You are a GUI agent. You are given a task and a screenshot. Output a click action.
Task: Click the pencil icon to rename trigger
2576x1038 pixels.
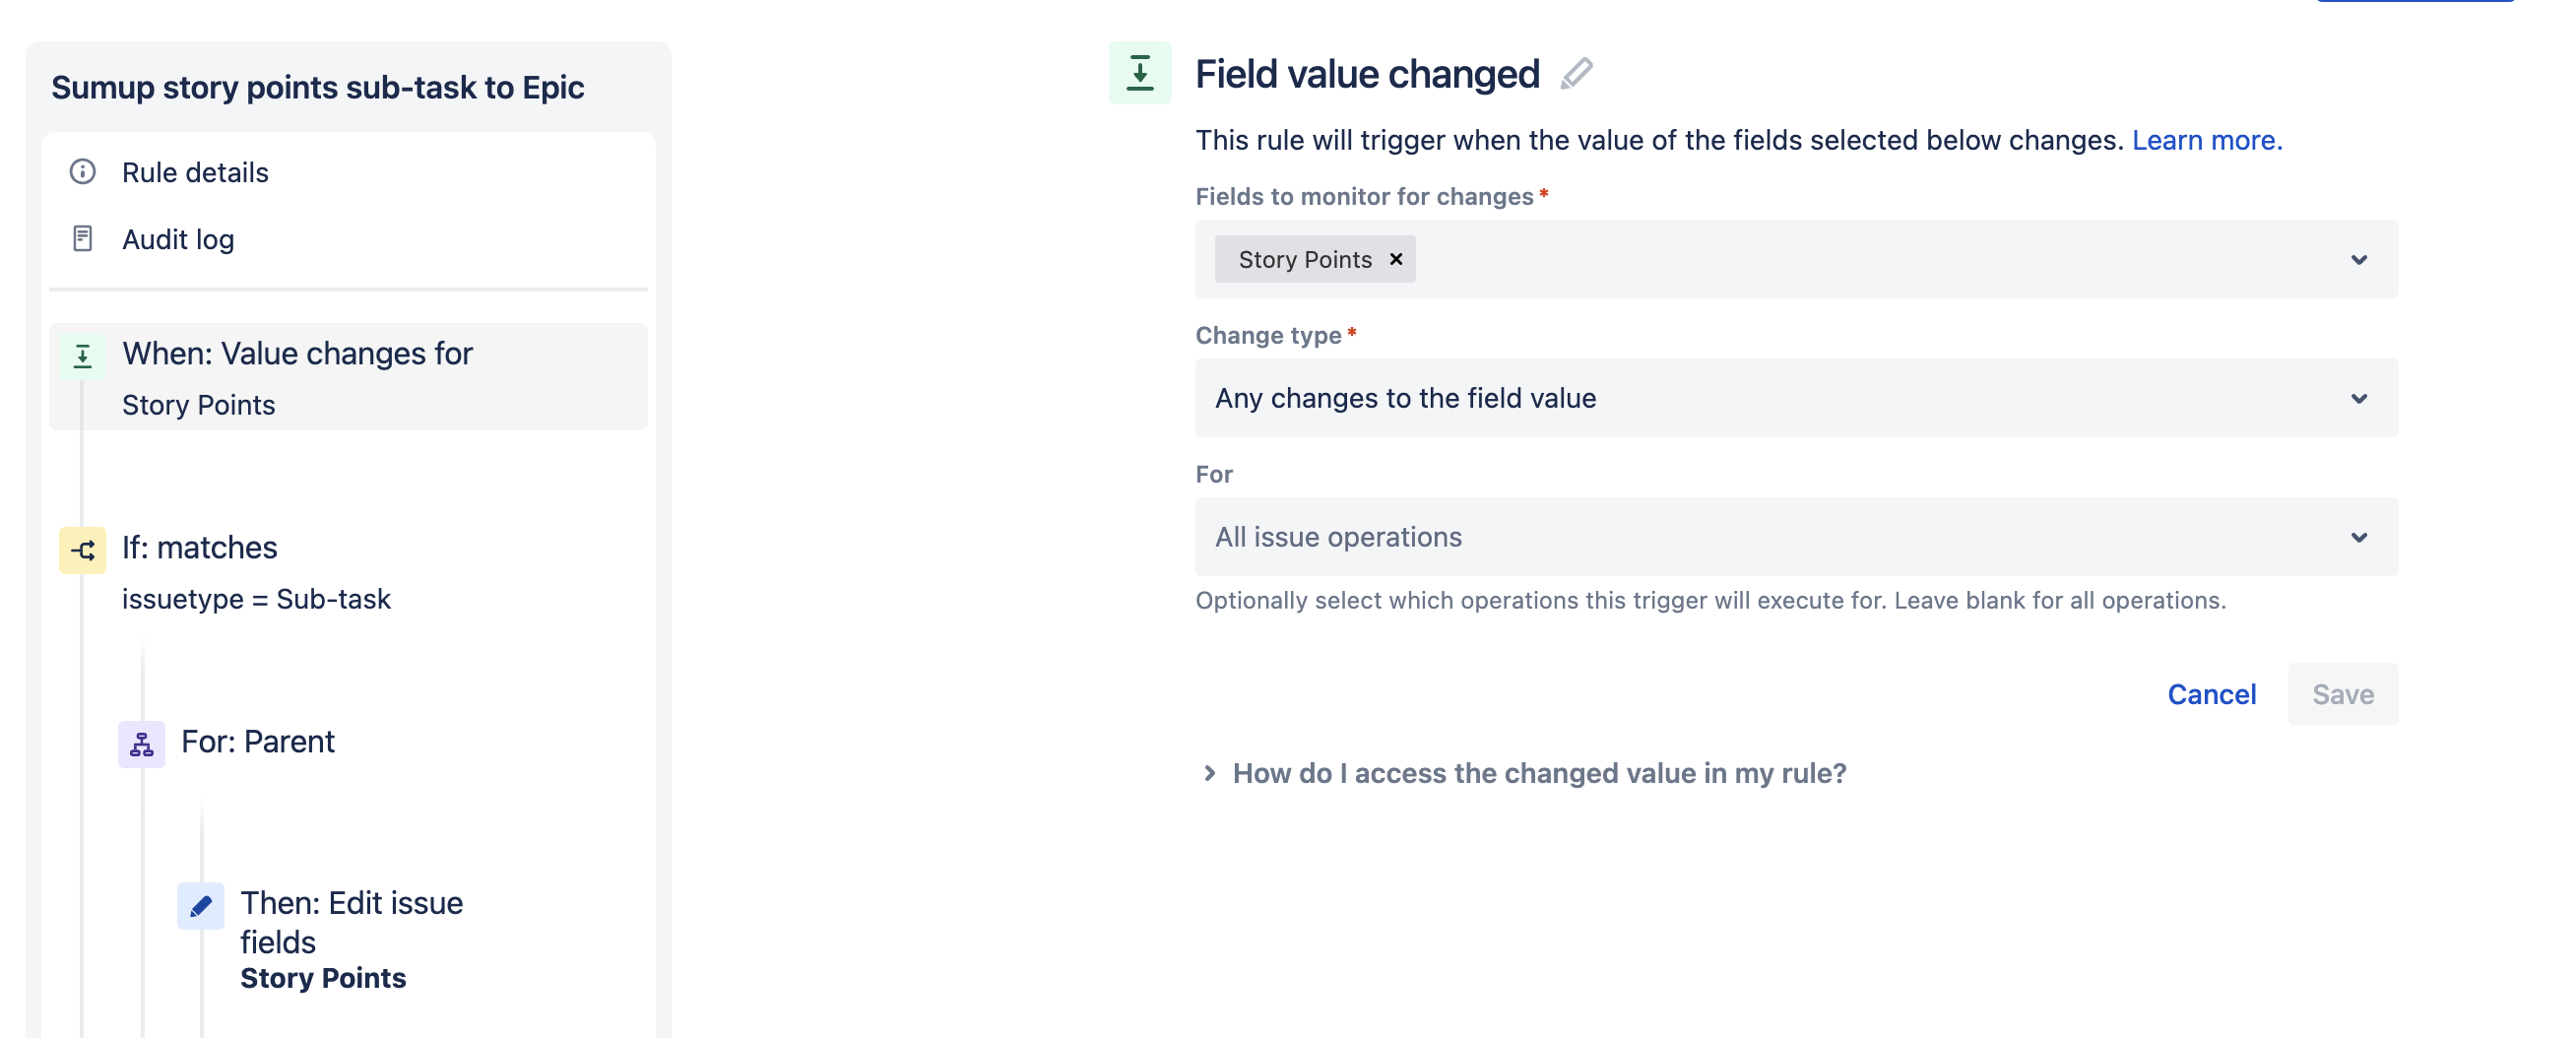point(1576,74)
